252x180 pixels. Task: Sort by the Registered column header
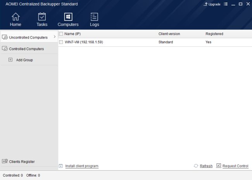214,34
